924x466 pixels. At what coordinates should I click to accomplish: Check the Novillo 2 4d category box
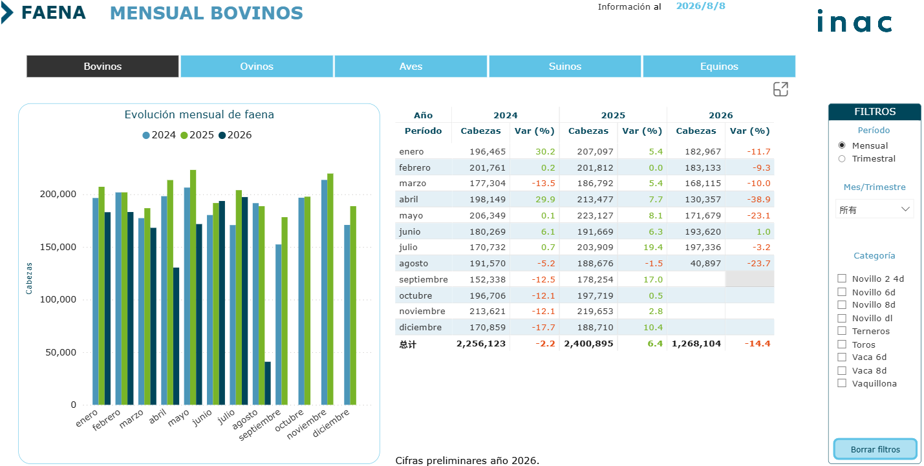(x=842, y=279)
